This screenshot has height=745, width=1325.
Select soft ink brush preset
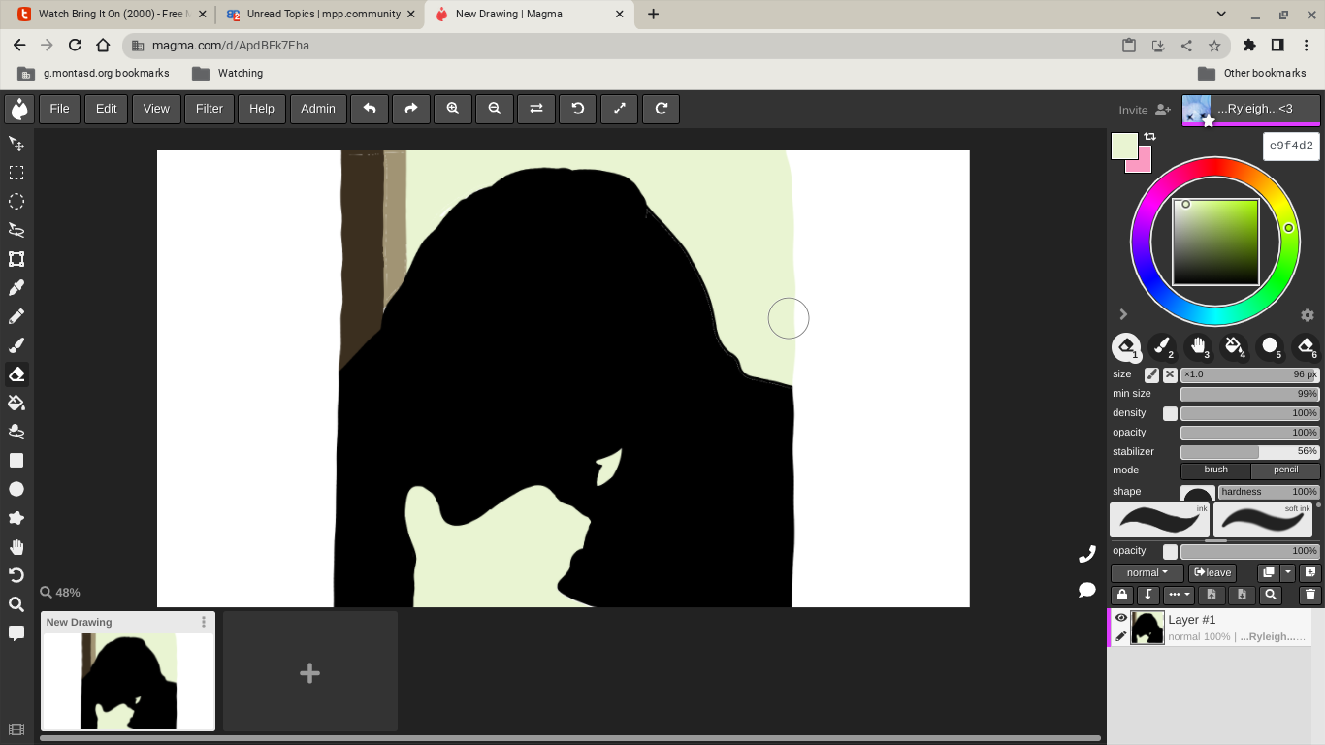pyautogui.click(x=1263, y=520)
